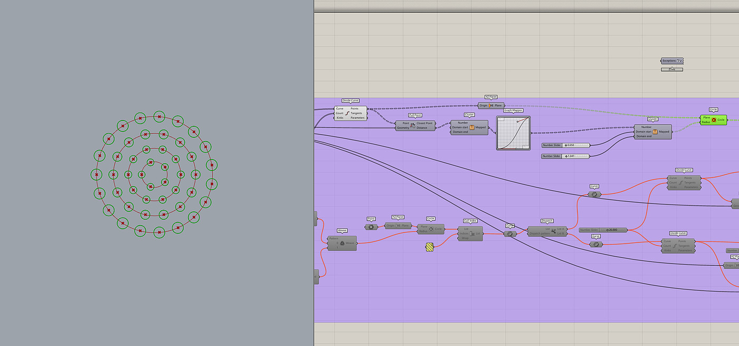
Task: Click the Number Slider set to 1.041
Action: click(x=566, y=156)
